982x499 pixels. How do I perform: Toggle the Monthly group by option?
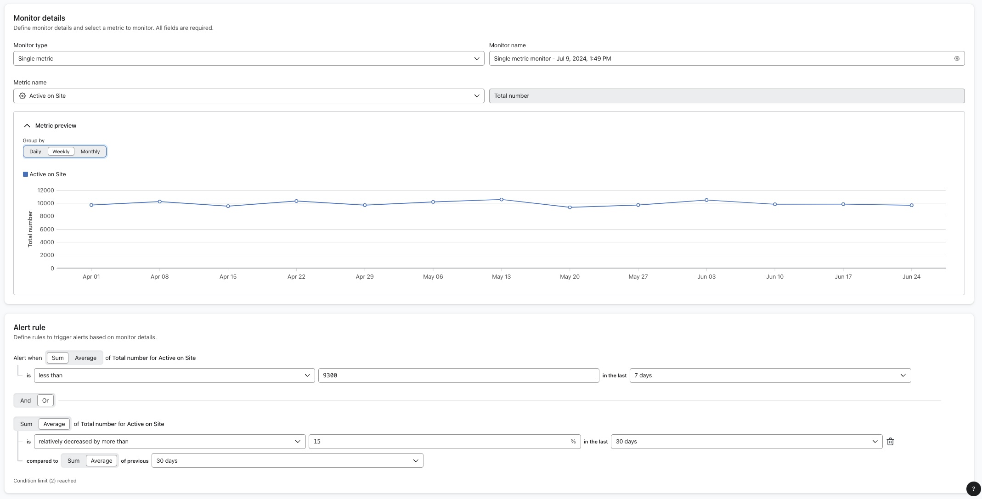(x=90, y=151)
